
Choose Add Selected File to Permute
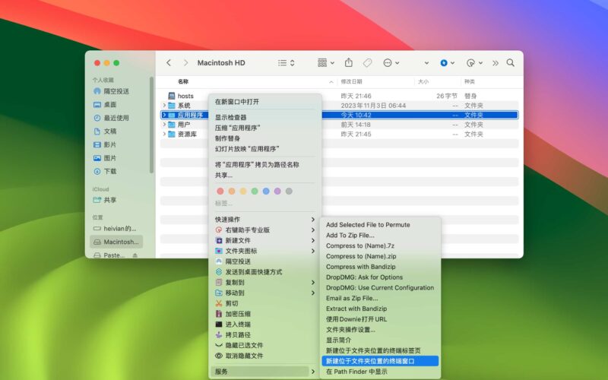pyautogui.click(x=368, y=225)
